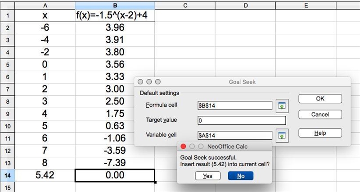Click the Variable cell reference field
The image size is (360, 192).
tap(235, 135)
